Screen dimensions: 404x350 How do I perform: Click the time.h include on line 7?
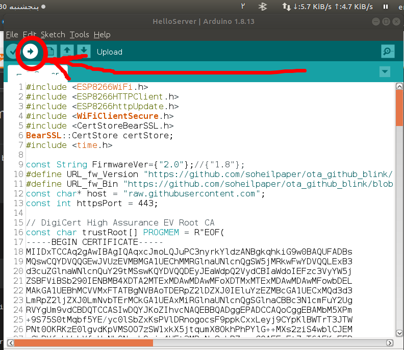tap(69, 145)
